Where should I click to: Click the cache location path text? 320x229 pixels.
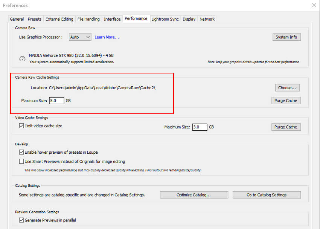[102, 88]
